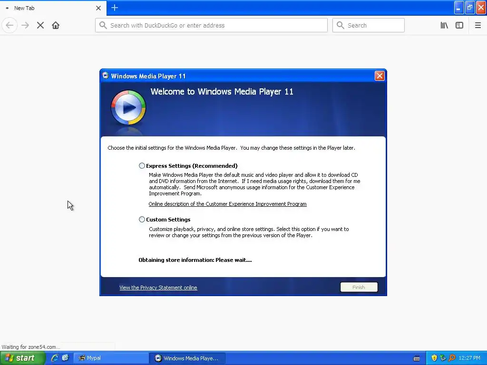This screenshot has height=365, width=487.
Task: Click the orange magnifier tray icon
Action: [x=452, y=358]
